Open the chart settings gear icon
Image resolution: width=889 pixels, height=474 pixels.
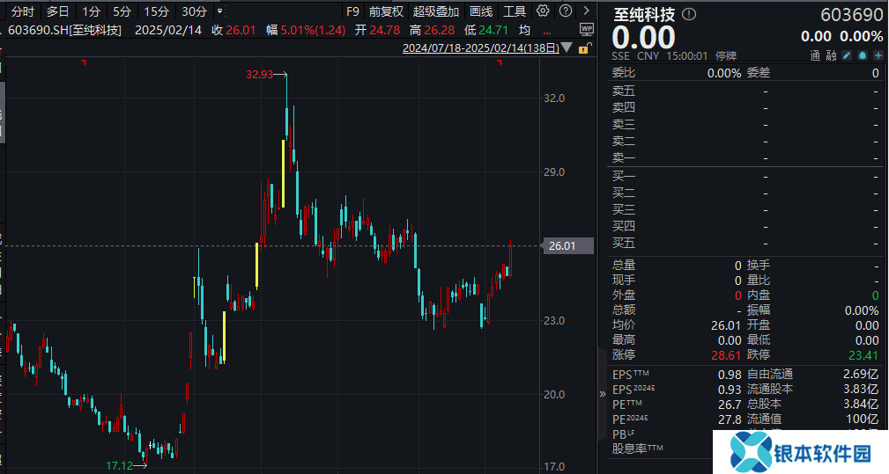(x=543, y=11)
